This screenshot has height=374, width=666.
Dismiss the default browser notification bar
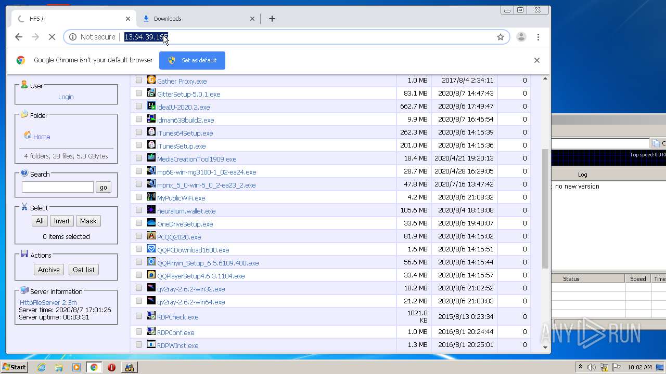tap(537, 60)
